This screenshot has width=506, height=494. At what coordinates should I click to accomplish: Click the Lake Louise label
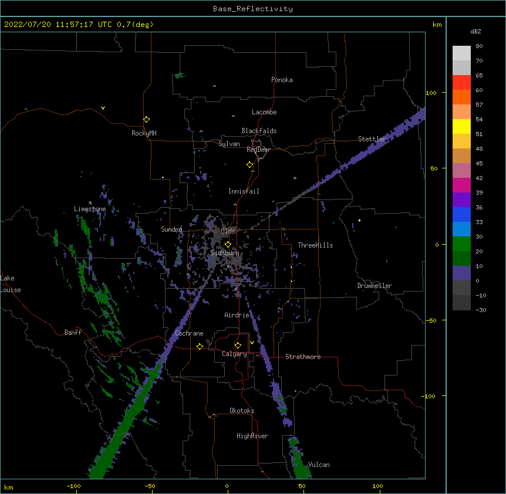(11, 284)
